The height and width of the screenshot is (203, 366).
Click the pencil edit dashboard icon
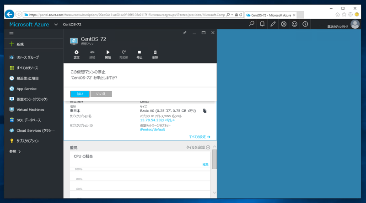[x=273, y=24]
